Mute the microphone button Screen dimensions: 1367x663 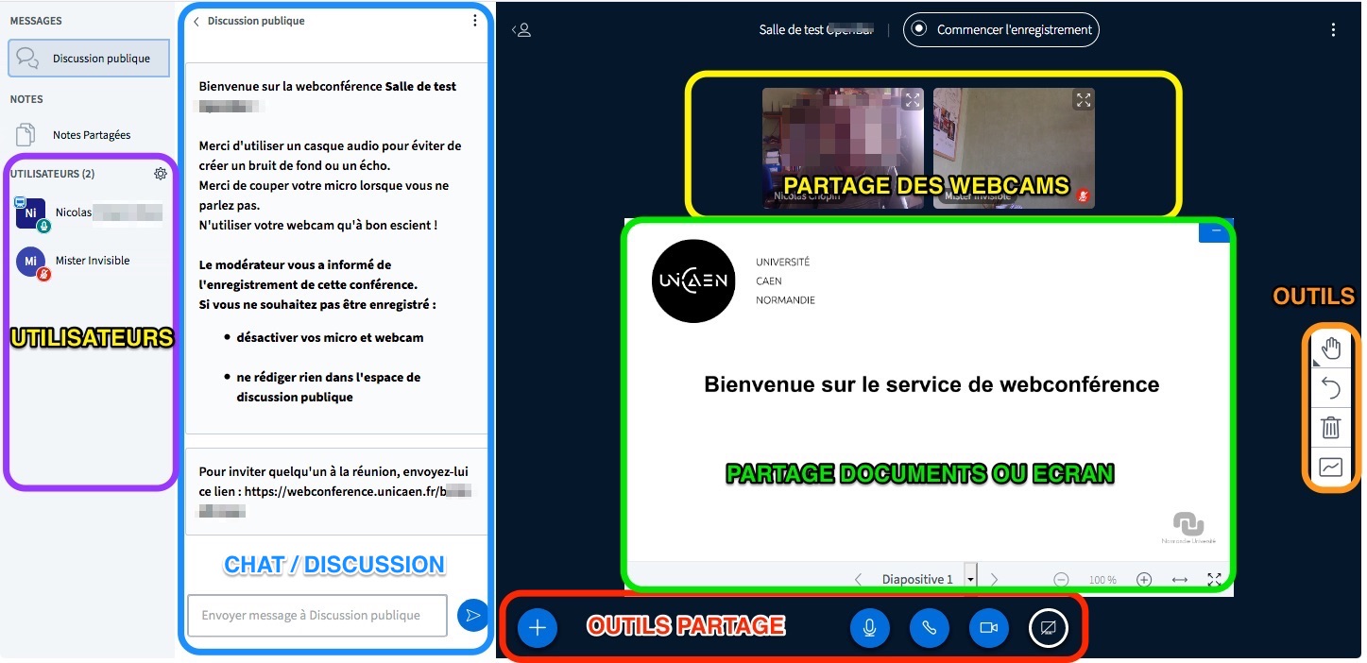click(869, 628)
